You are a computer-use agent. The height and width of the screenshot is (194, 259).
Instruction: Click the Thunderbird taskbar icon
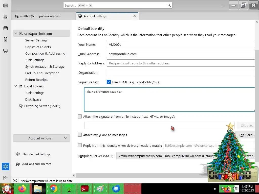116,189
